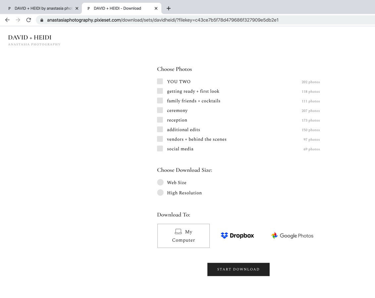This screenshot has height=298, width=375.
Task: Select 'vendors + behind the scenes' checkbox
Action: (160, 139)
